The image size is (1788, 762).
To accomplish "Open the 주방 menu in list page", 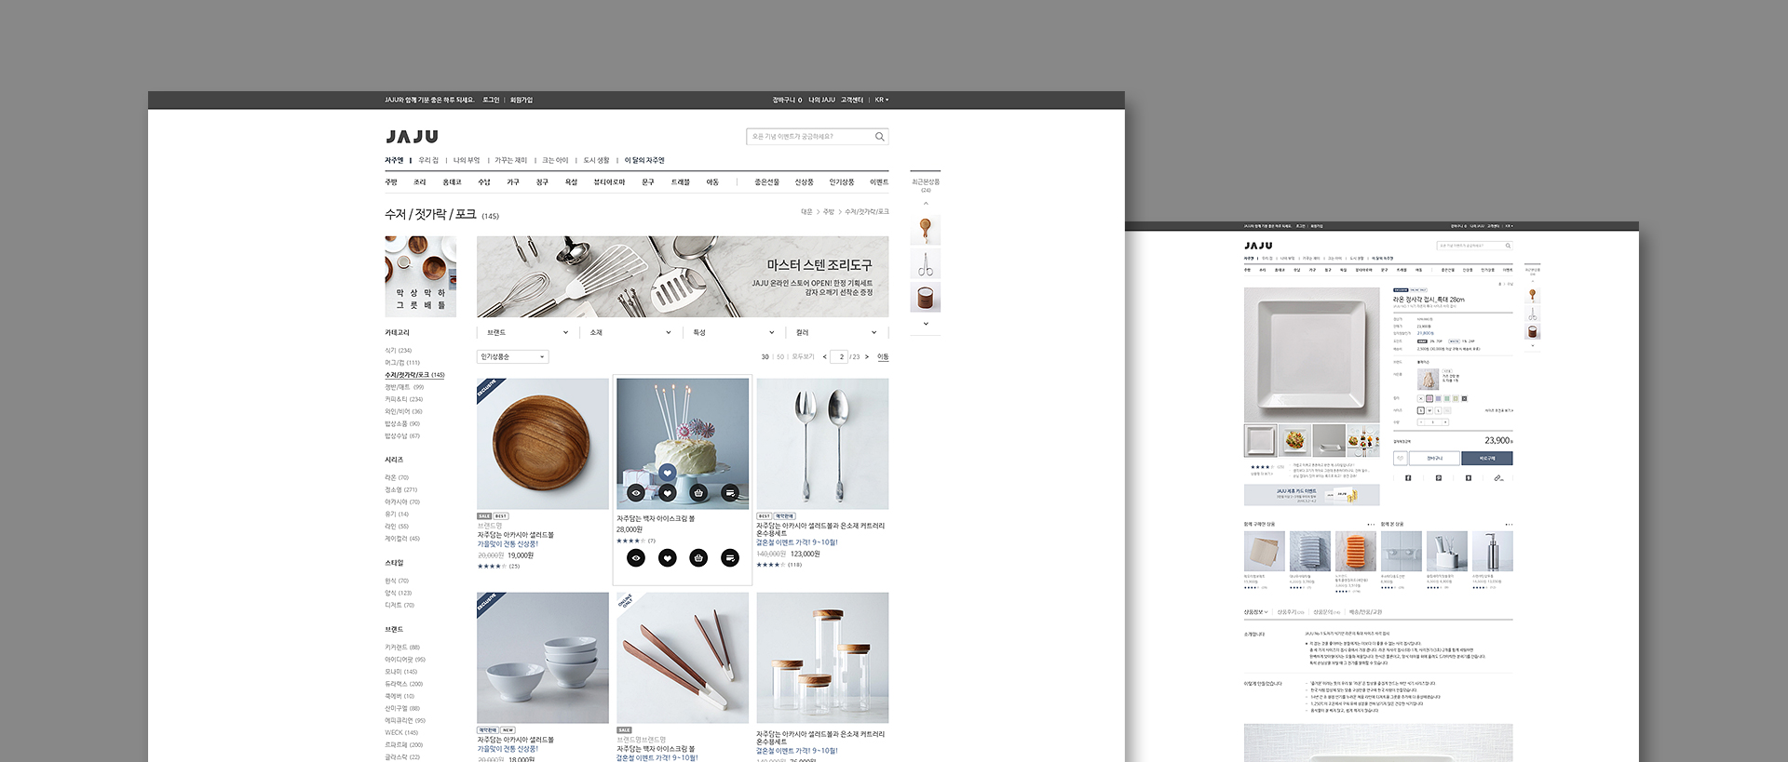I will (x=391, y=182).
